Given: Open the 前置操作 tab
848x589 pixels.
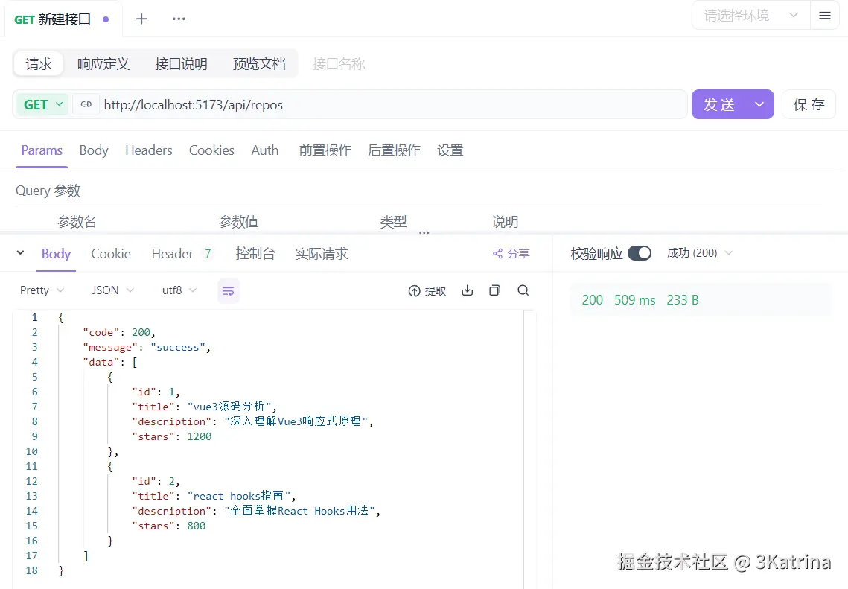Looking at the screenshot, I should coord(325,150).
